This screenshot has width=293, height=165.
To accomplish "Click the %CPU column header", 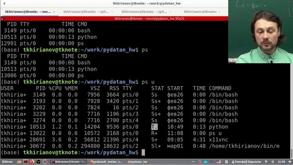I will click(x=55, y=88).
